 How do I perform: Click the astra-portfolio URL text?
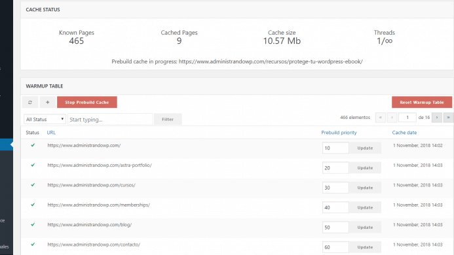click(x=100, y=165)
